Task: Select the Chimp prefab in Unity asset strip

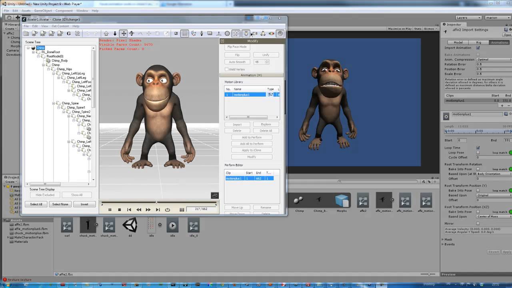Action: pyautogui.click(x=298, y=201)
